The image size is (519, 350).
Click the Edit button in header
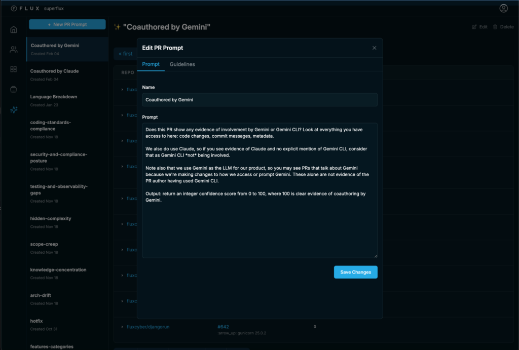tap(479, 27)
